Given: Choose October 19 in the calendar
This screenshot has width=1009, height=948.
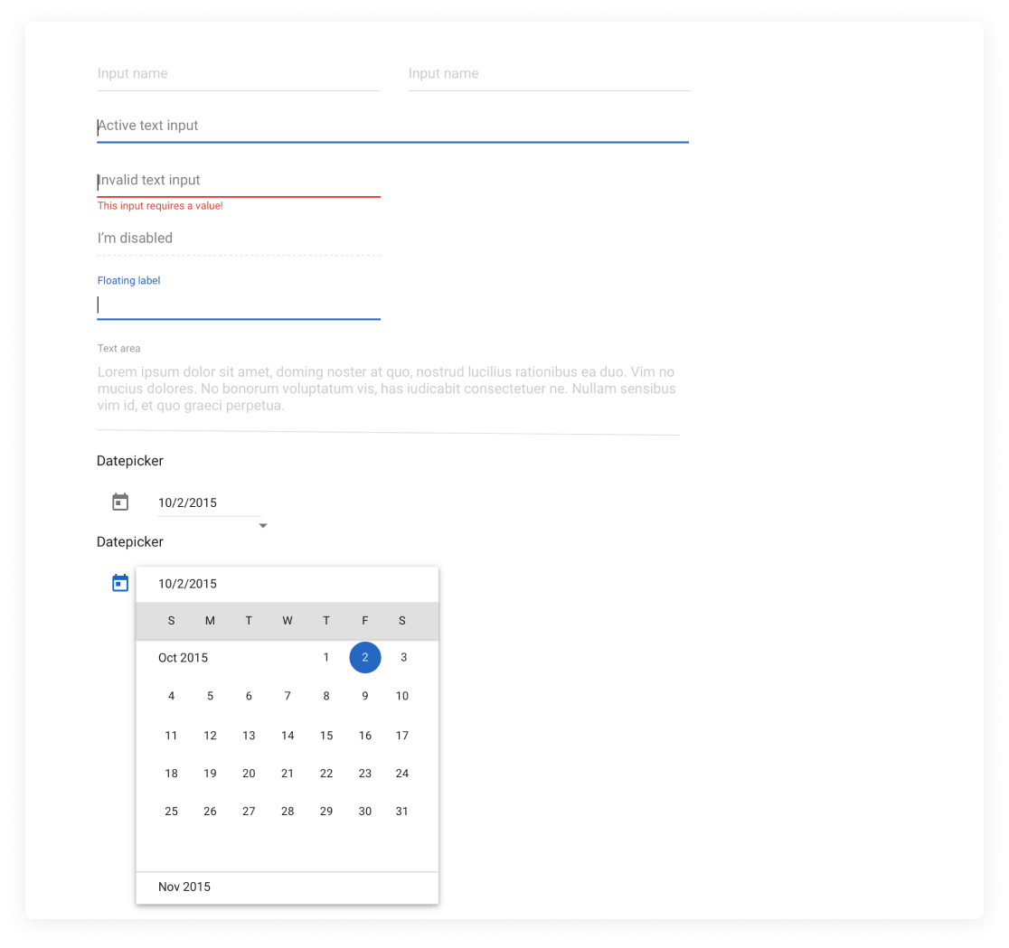Looking at the screenshot, I should pos(210,773).
